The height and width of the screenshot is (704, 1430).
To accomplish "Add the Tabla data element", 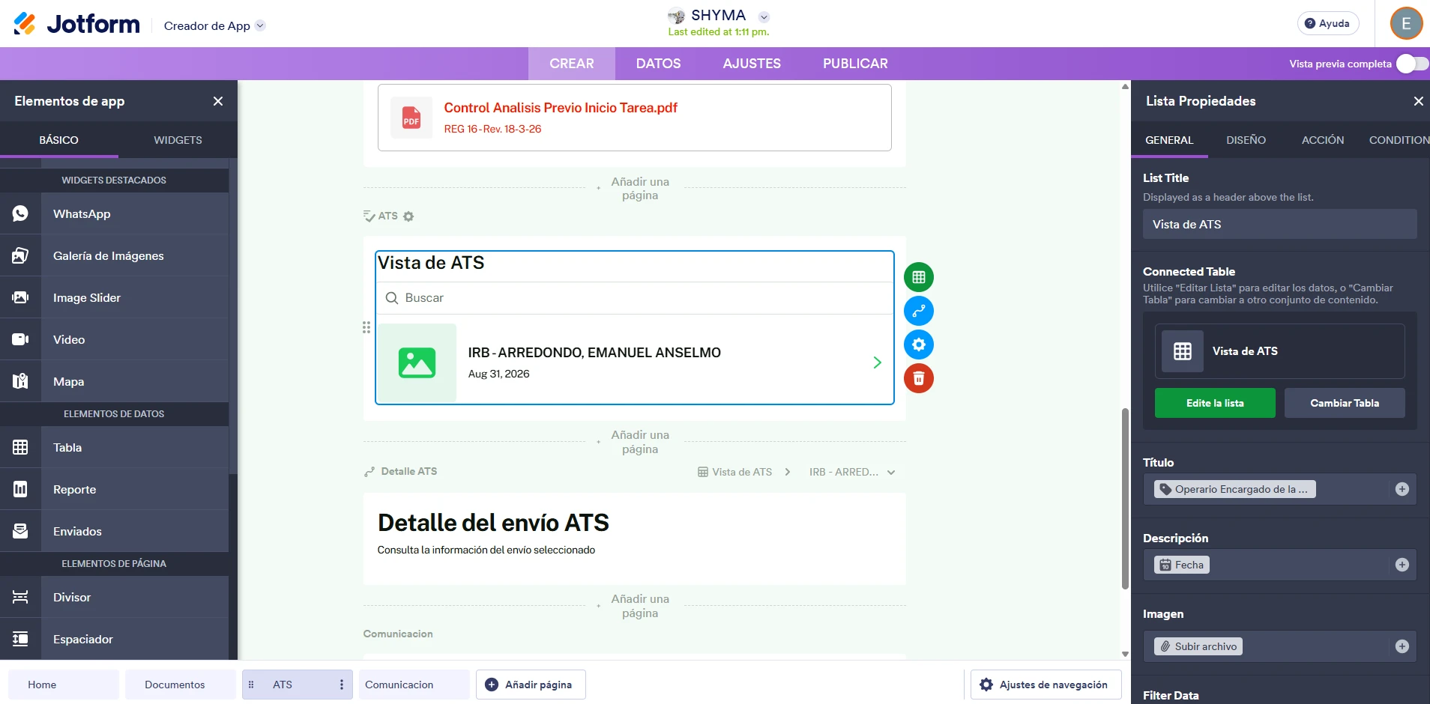I will coord(114,447).
